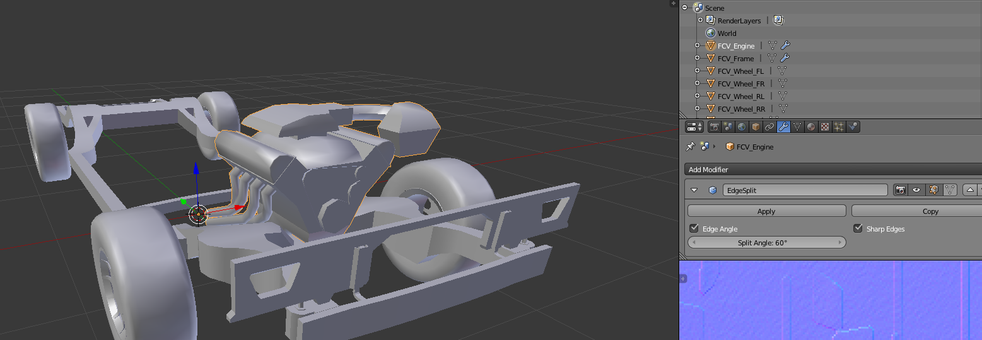Screen dimensions: 982x340
Task: Expand the FCV_Wheel_RR object
Action: pos(697,108)
